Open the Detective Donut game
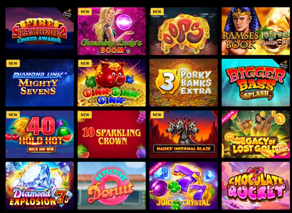 click(111, 185)
